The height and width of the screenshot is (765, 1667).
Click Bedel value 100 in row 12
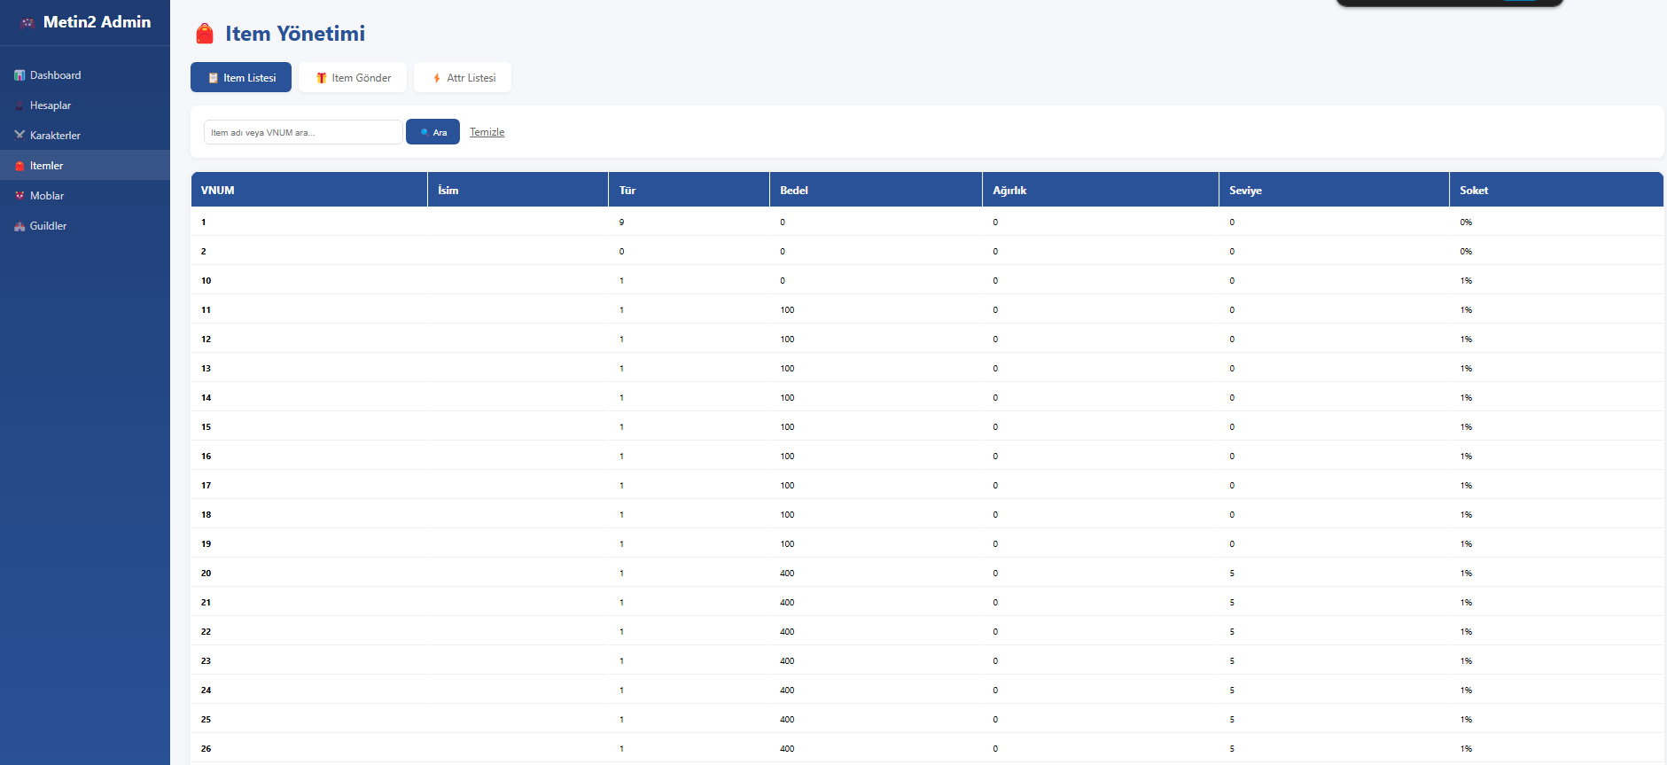tap(787, 340)
